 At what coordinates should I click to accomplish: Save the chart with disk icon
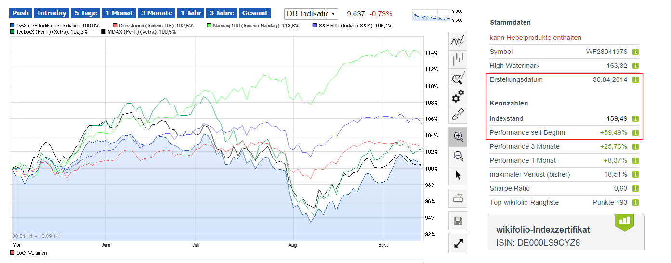(x=458, y=221)
